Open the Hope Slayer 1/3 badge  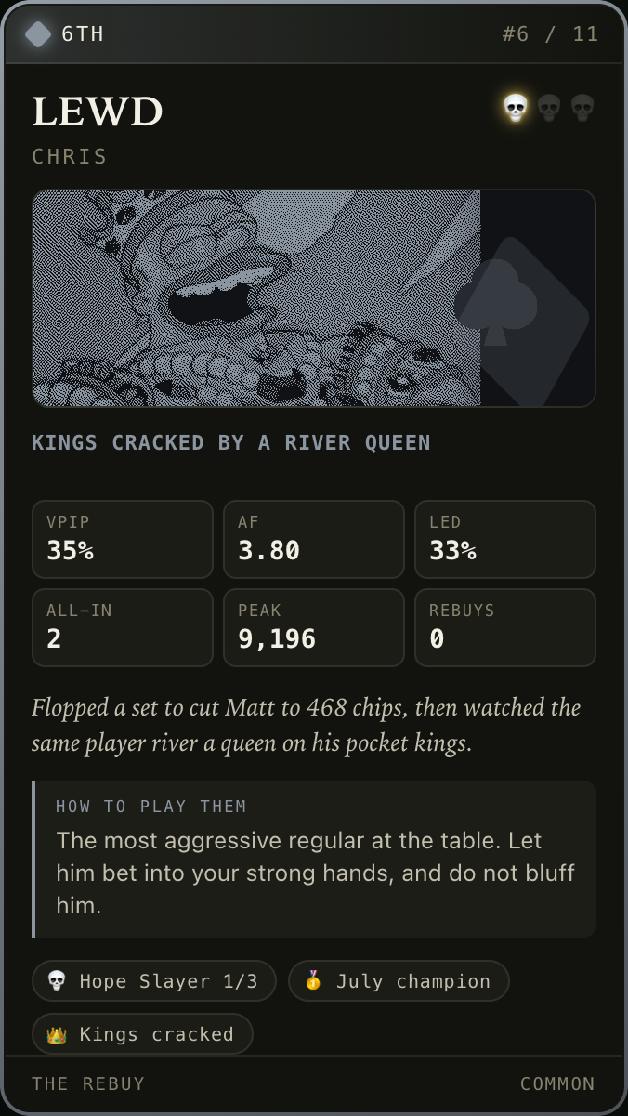click(x=154, y=981)
